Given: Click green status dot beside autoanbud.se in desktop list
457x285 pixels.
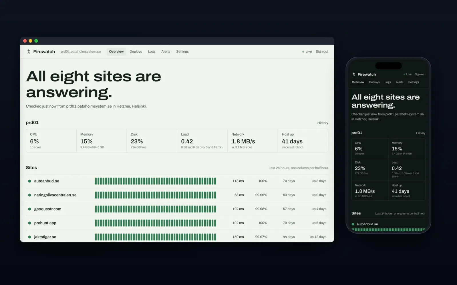Looking at the screenshot, I should tap(29, 181).
